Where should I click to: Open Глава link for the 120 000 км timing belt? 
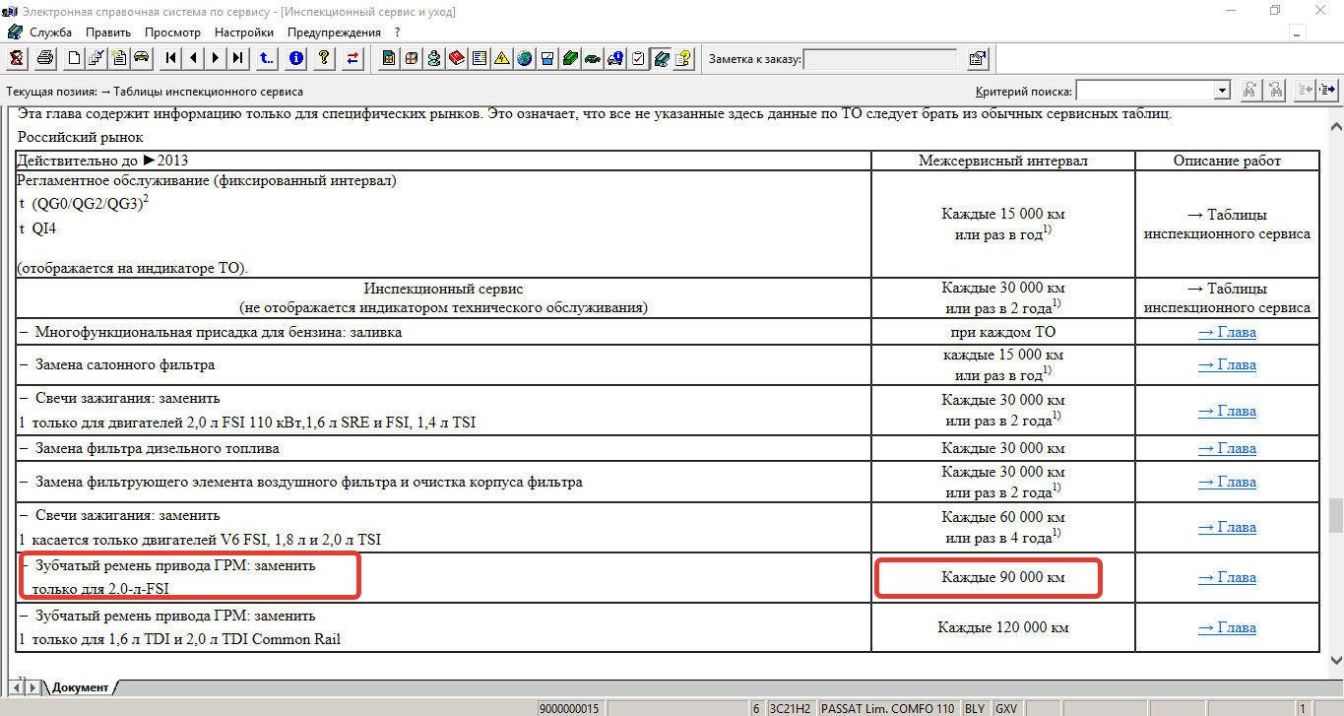pyautogui.click(x=1227, y=627)
